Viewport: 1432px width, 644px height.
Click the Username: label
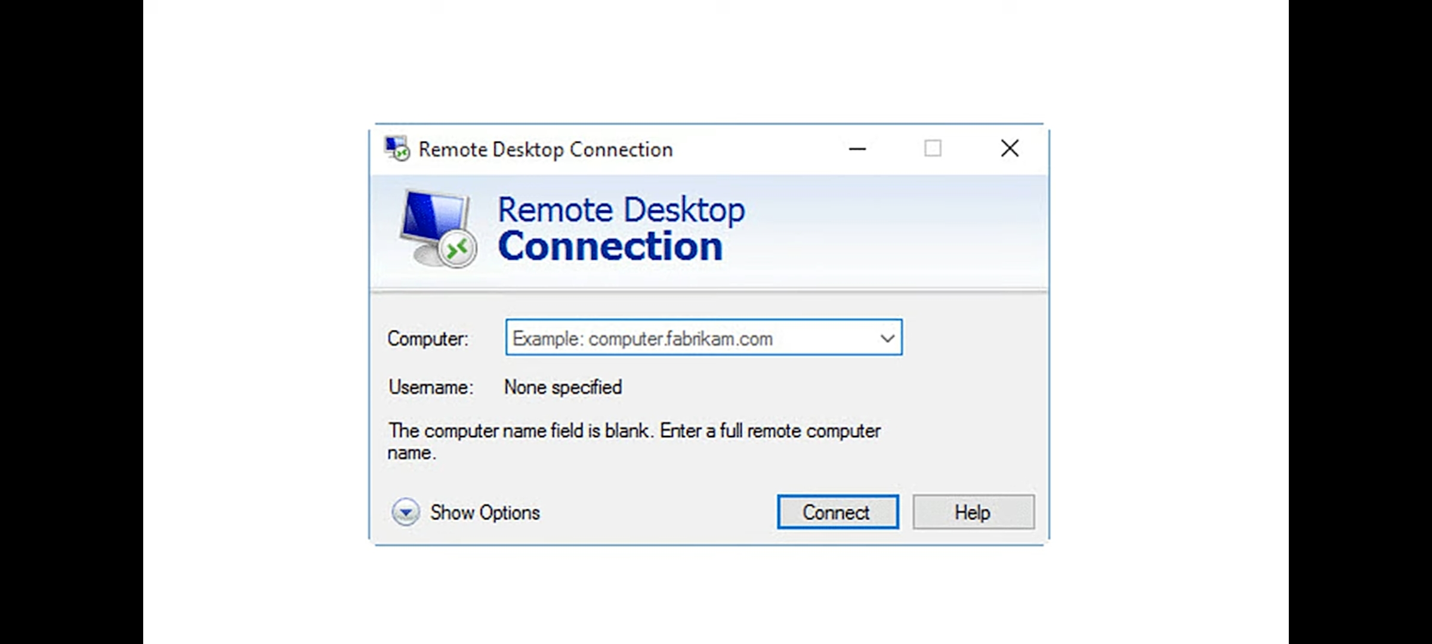430,388
